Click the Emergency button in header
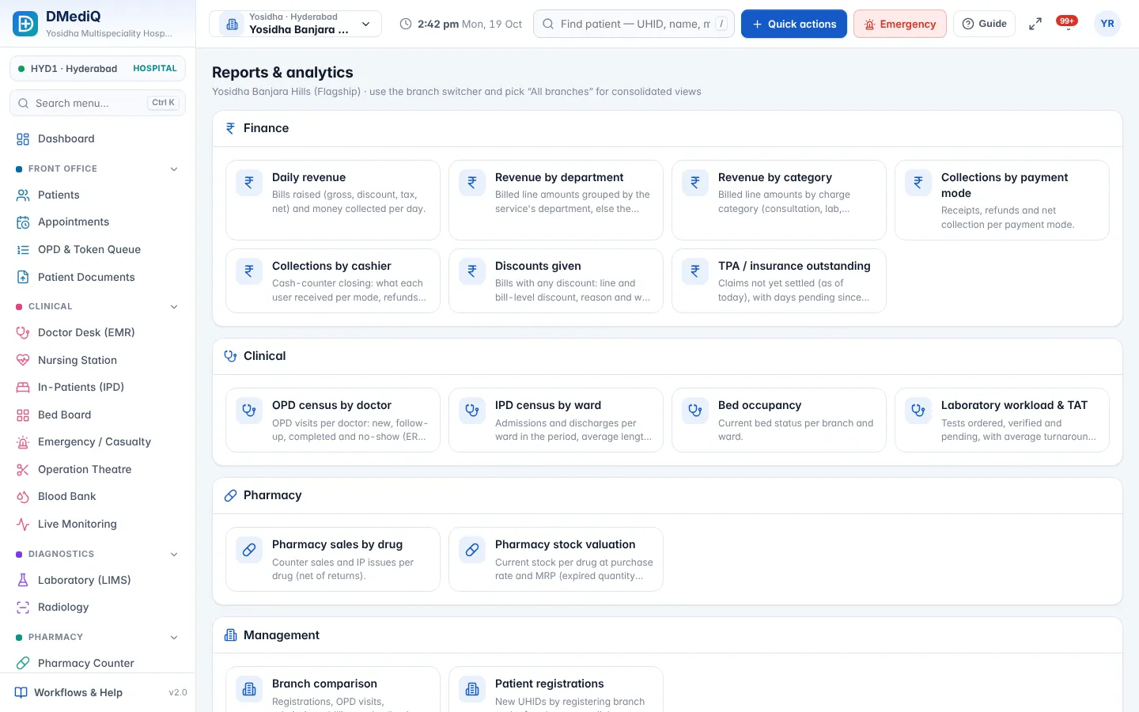Image resolution: width=1139 pixels, height=712 pixels. pos(900,24)
